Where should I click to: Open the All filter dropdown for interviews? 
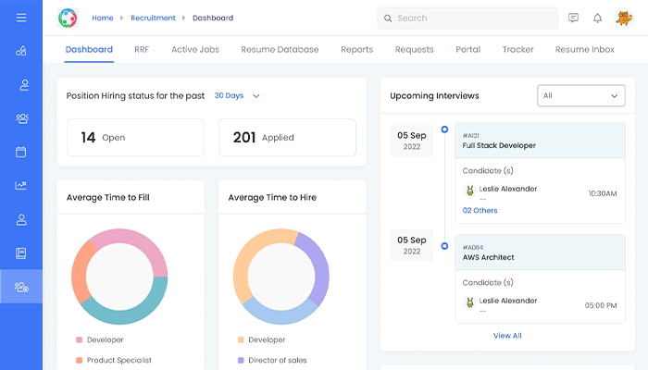coord(580,95)
